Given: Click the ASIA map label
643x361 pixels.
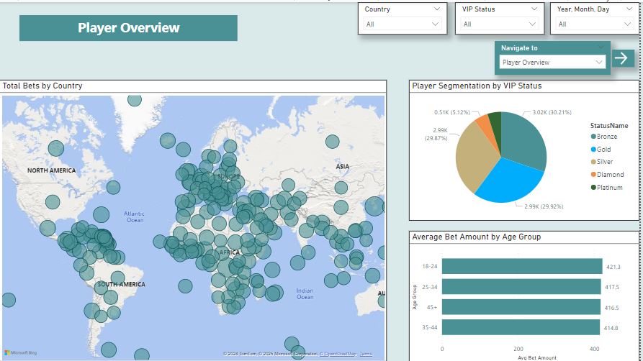Looking at the screenshot, I should coord(343,166).
